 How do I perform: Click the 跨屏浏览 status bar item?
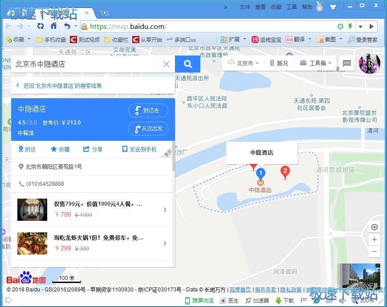[200, 300]
